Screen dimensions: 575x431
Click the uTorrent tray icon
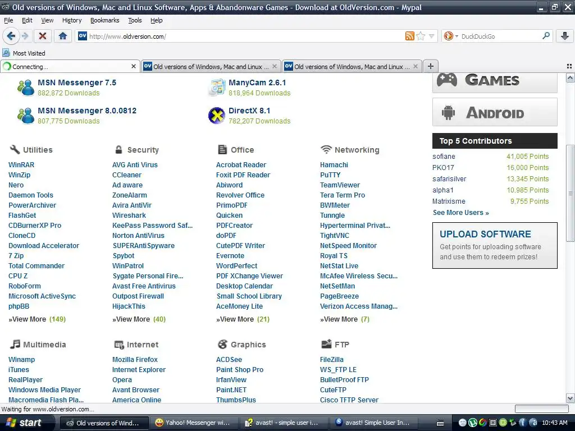click(473, 423)
